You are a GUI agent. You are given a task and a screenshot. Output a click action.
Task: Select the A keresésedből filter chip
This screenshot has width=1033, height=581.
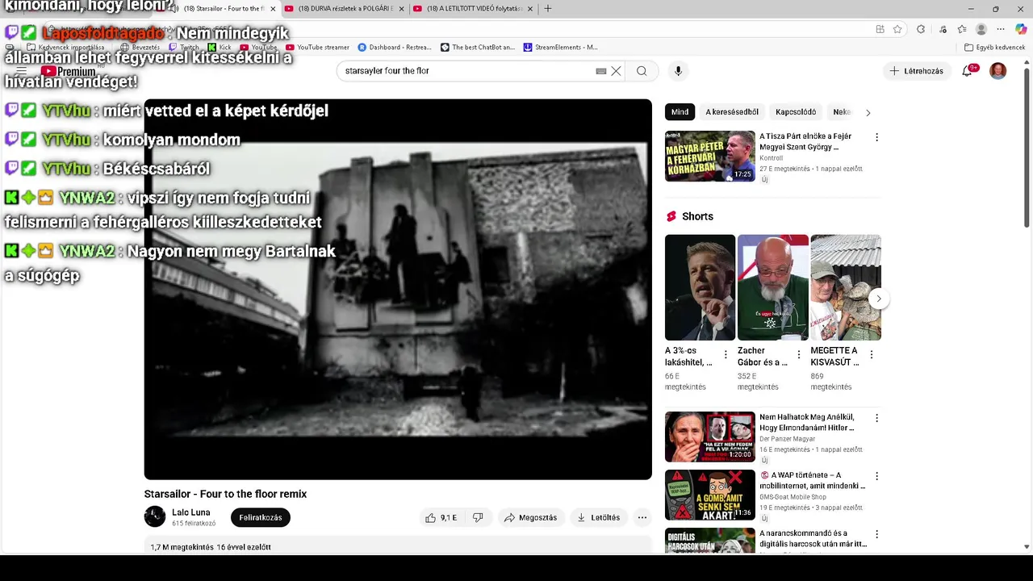coord(732,112)
